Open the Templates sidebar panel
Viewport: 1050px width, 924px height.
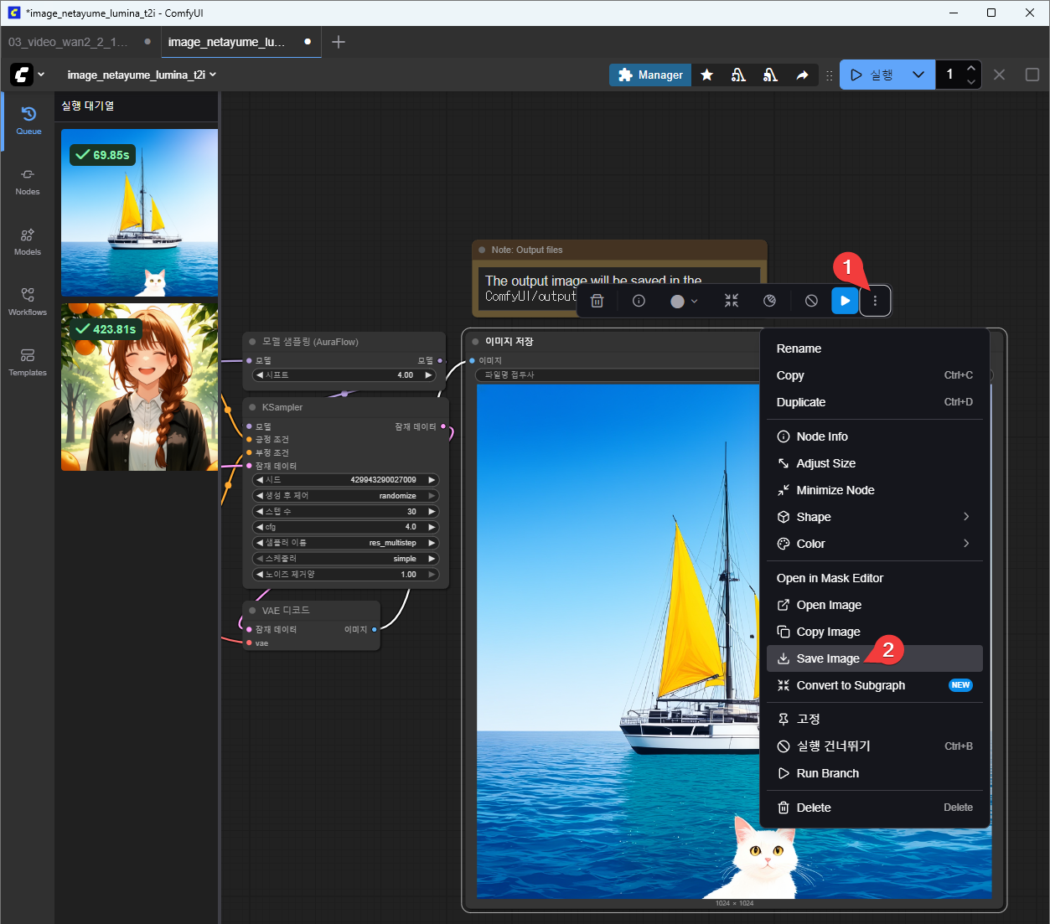[28, 362]
